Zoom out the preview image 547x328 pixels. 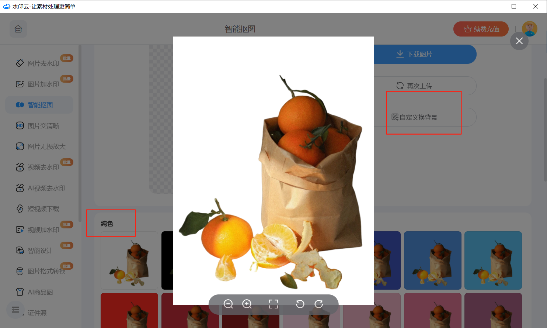pos(229,304)
